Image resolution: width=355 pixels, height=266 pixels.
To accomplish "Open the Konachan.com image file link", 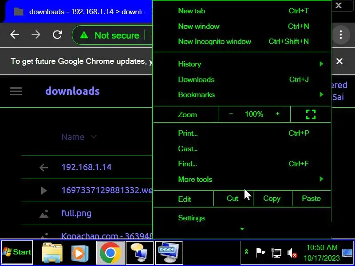I will [107, 236].
